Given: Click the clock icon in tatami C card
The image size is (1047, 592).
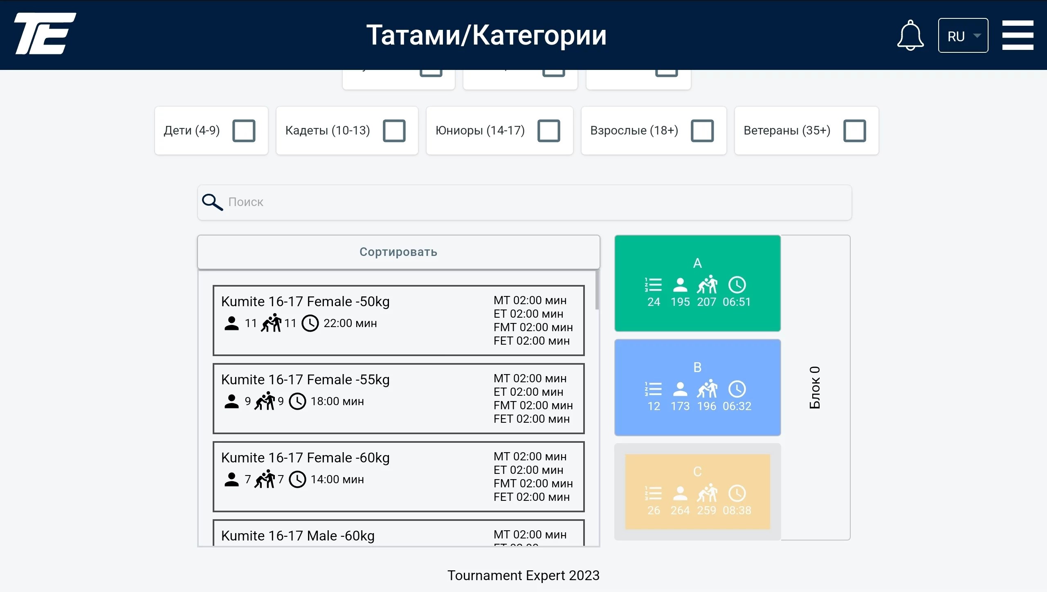Looking at the screenshot, I should tap(737, 493).
